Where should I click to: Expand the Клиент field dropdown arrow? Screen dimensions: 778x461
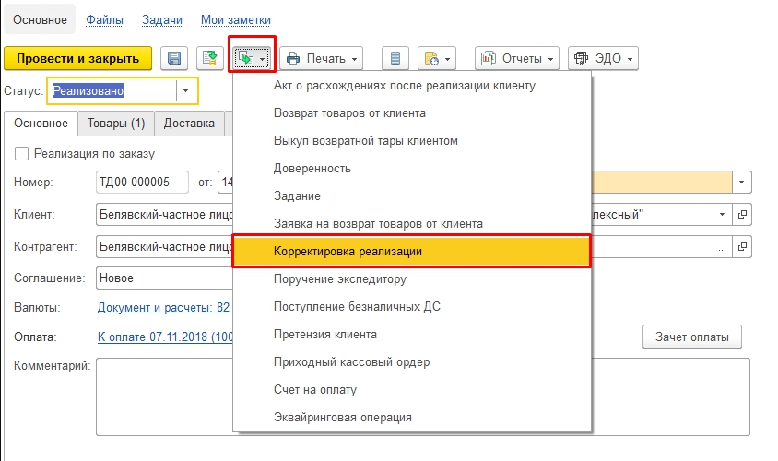tap(721, 215)
